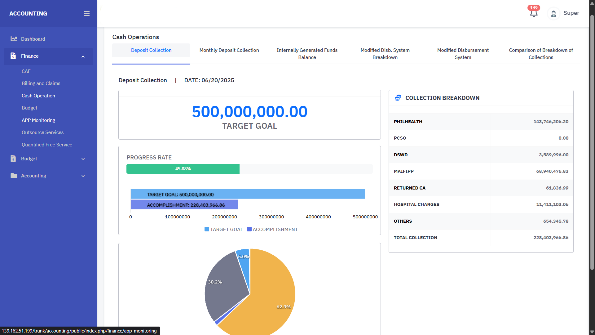Open Internally Generated Funds Balance tab
Screen dimensions: 595x335
[307, 54]
